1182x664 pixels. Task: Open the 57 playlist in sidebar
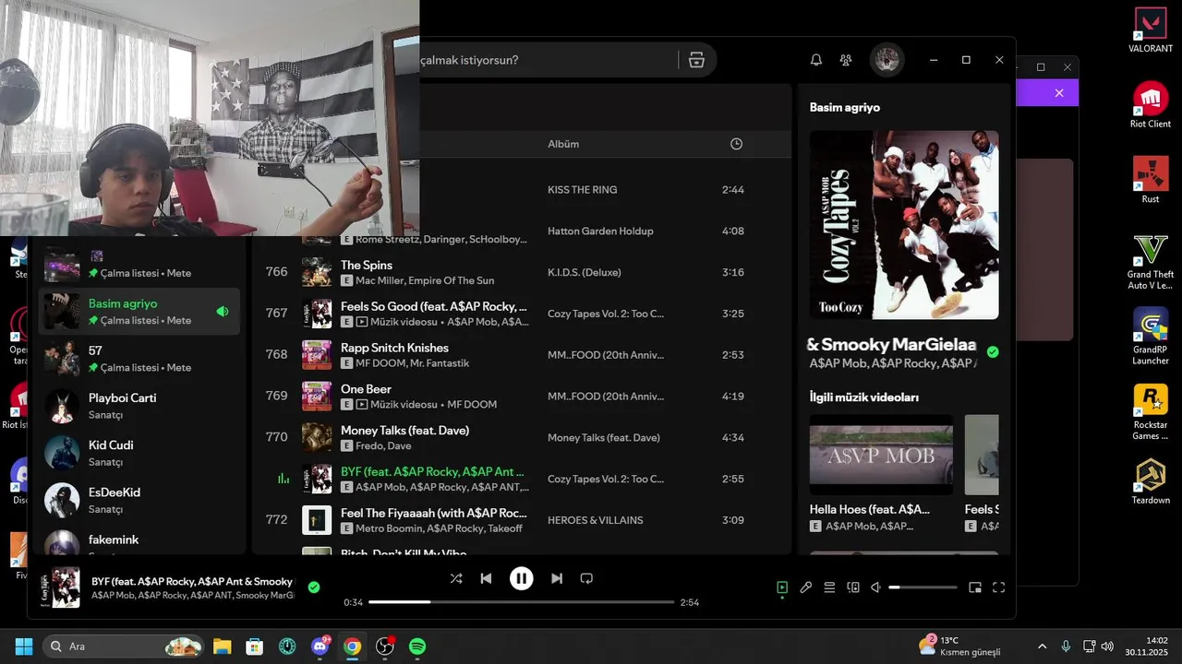[x=139, y=359]
